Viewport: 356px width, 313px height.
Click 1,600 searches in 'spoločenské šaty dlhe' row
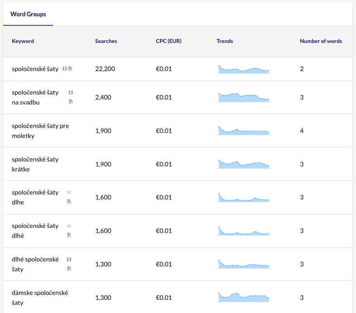[103, 197]
